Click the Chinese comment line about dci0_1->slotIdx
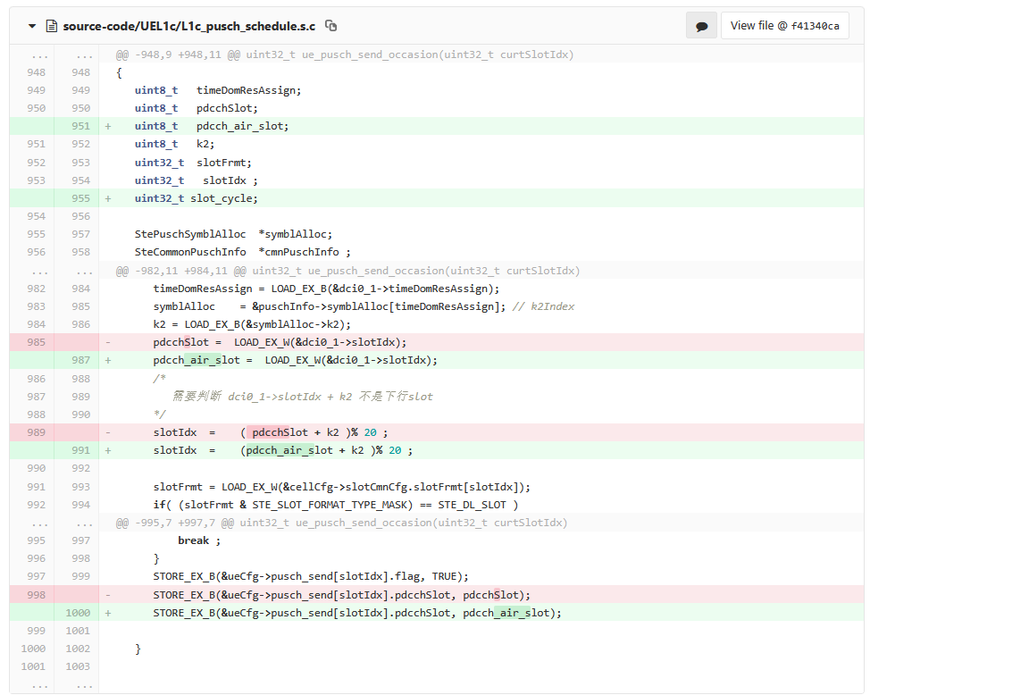 302,397
